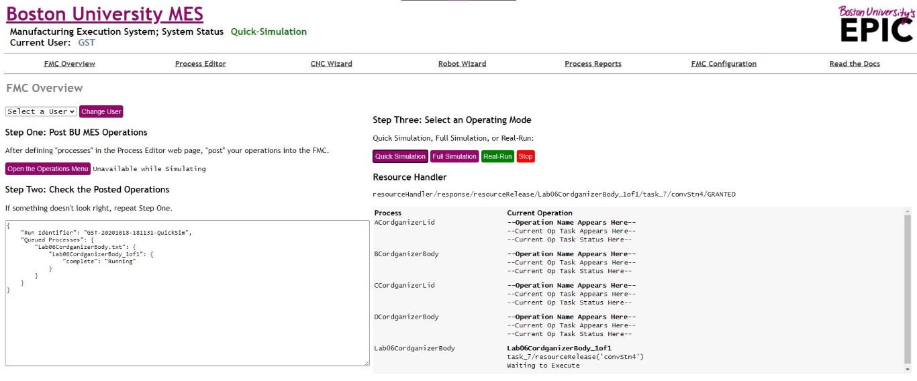The image size is (917, 381).
Task: Navigate to CNC Wizard
Action: (331, 64)
